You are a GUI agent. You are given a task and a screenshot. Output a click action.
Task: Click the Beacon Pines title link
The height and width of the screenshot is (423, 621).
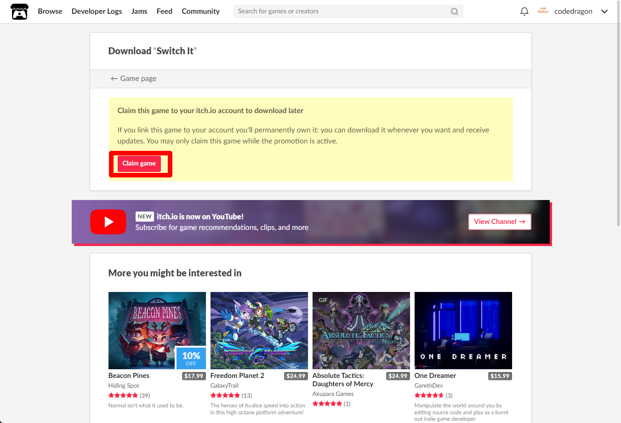point(129,376)
